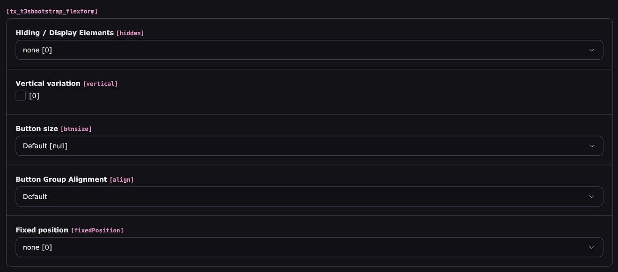This screenshot has height=272, width=618.
Task: Expand the Button Group Alignment select showing Default
Action: (x=300, y=197)
